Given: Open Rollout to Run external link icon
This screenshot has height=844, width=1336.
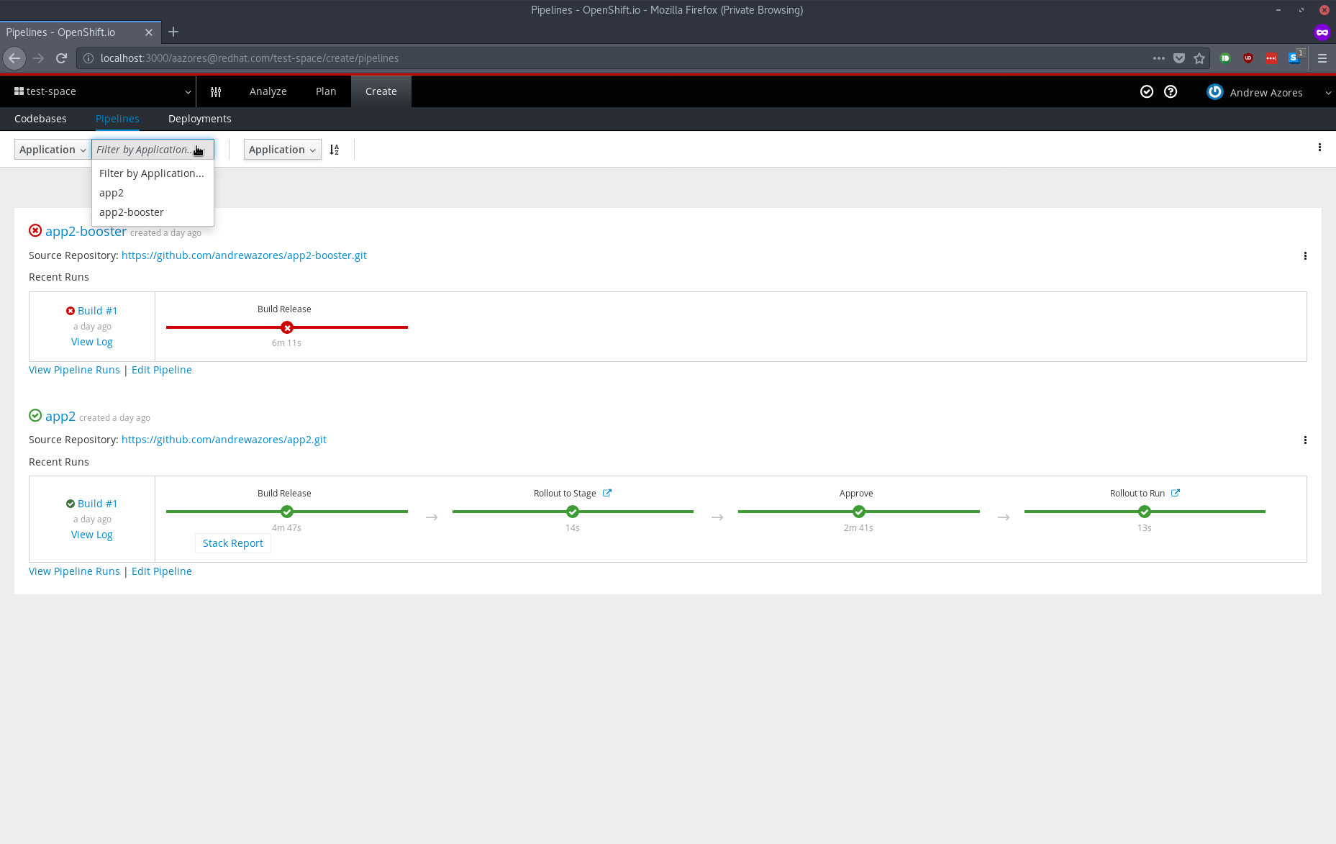Looking at the screenshot, I should pyautogui.click(x=1176, y=492).
